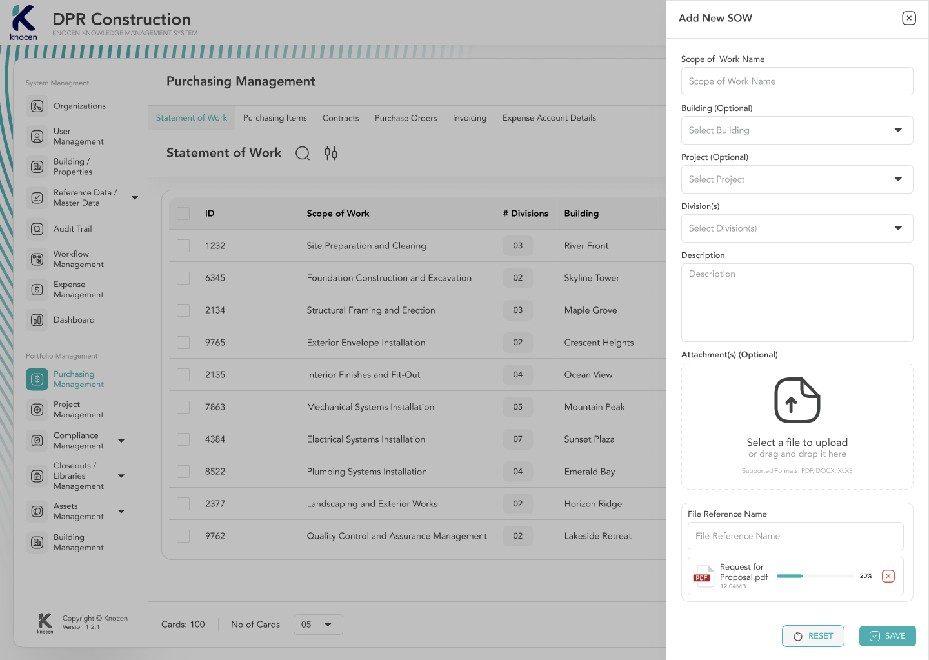Image resolution: width=929 pixels, height=660 pixels.
Task: Click the RESET button
Action: (x=812, y=636)
